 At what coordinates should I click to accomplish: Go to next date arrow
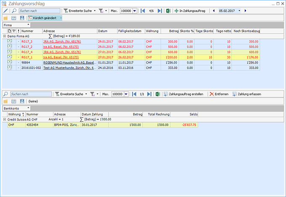click(245, 11)
